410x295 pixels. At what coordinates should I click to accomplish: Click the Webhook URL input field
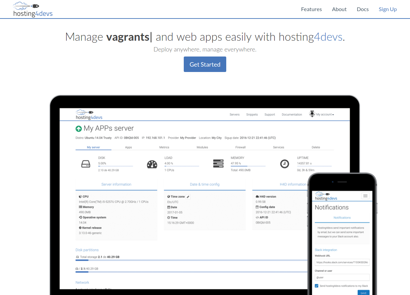(342, 262)
